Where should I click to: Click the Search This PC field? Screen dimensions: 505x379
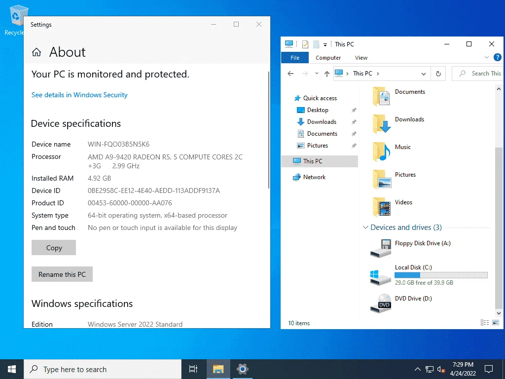coord(477,74)
